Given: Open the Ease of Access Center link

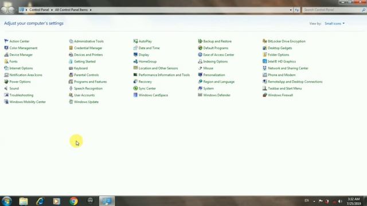Looking at the screenshot, I should (218, 55).
